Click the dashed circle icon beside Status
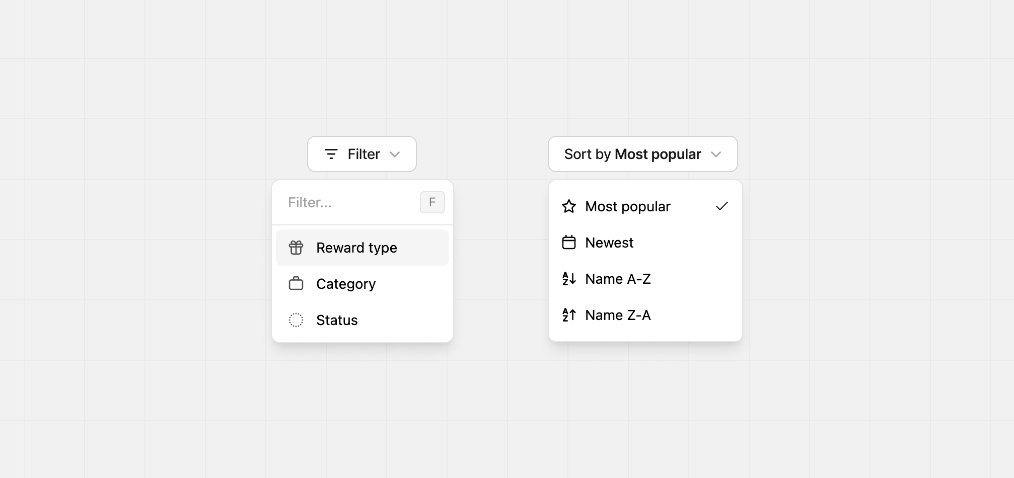1014x478 pixels. (296, 320)
